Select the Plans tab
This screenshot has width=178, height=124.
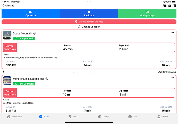[44, 116]
